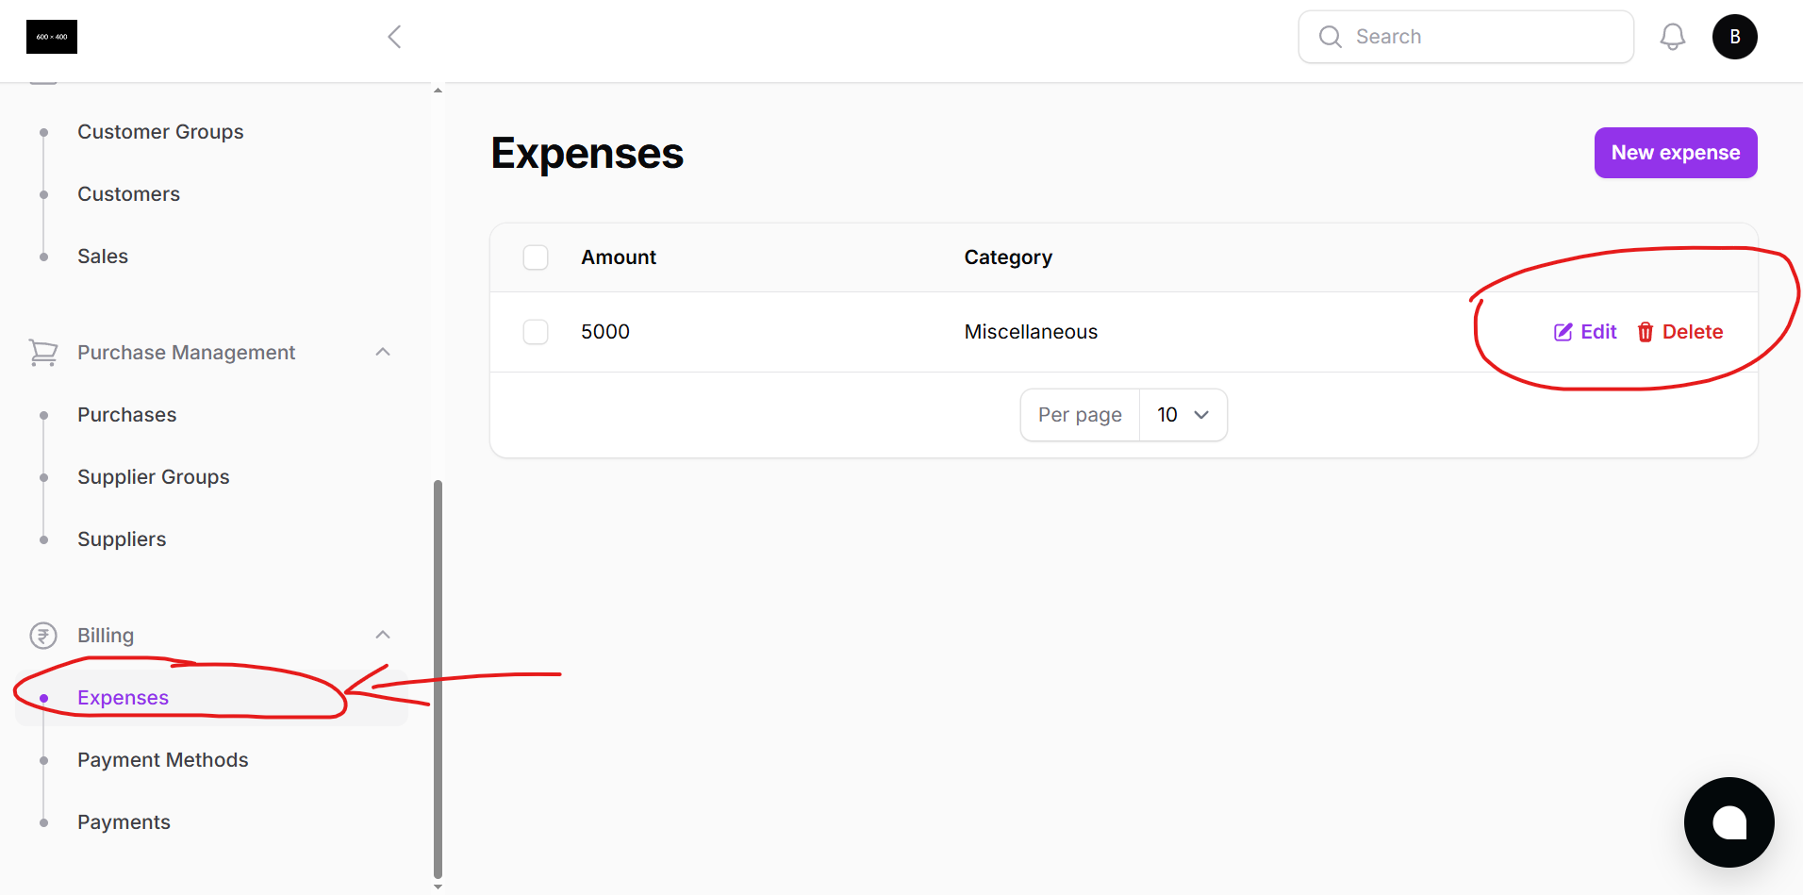Check the checkbox for the 5000 expense row
Image resolution: width=1803 pixels, height=895 pixels.
pos(535,331)
